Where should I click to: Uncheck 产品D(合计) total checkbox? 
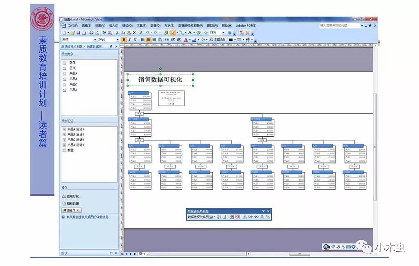pyautogui.click(x=64, y=145)
